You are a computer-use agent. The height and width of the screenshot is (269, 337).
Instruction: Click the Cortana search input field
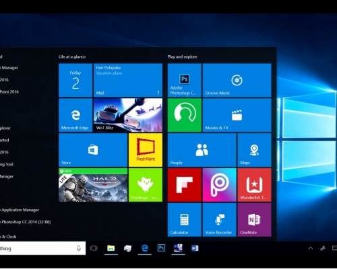(42, 248)
